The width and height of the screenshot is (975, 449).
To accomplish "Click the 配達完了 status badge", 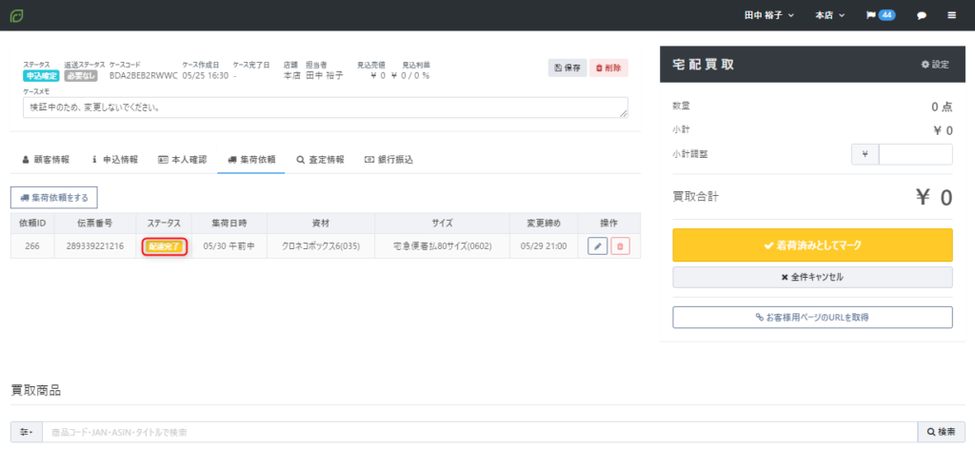I will [164, 246].
